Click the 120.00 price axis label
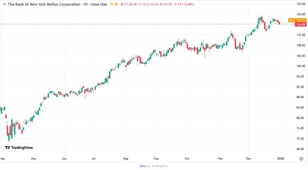Image resolution: width=308 pixels, height=170 pixels. point(301,14)
